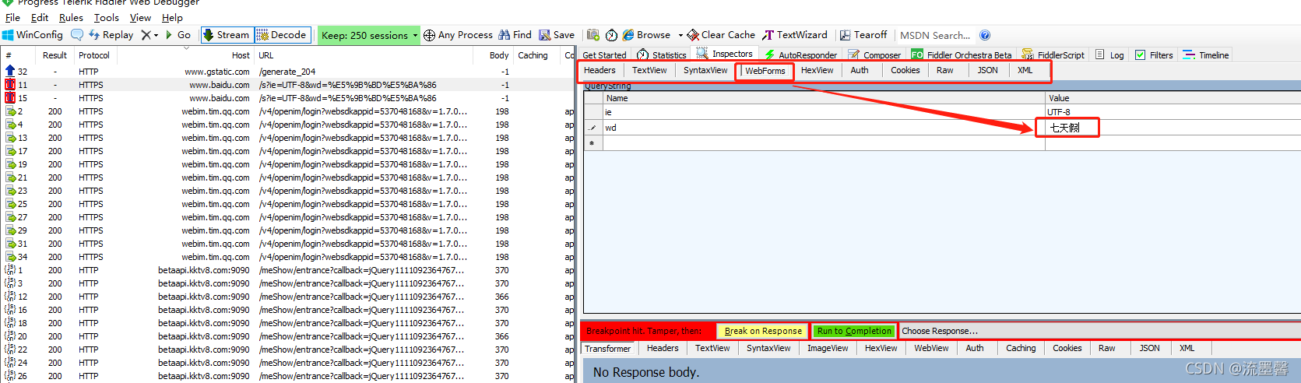Image resolution: width=1301 pixels, height=383 pixels.
Task: Select the WebForms inspector tab
Action: 765,71
